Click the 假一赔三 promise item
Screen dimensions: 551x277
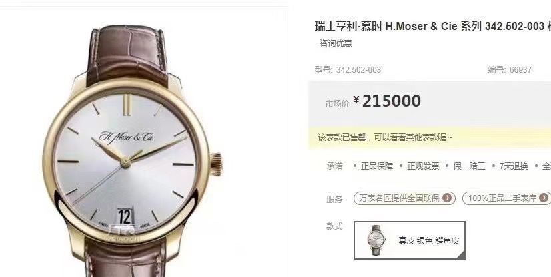[x=469, y=166]
